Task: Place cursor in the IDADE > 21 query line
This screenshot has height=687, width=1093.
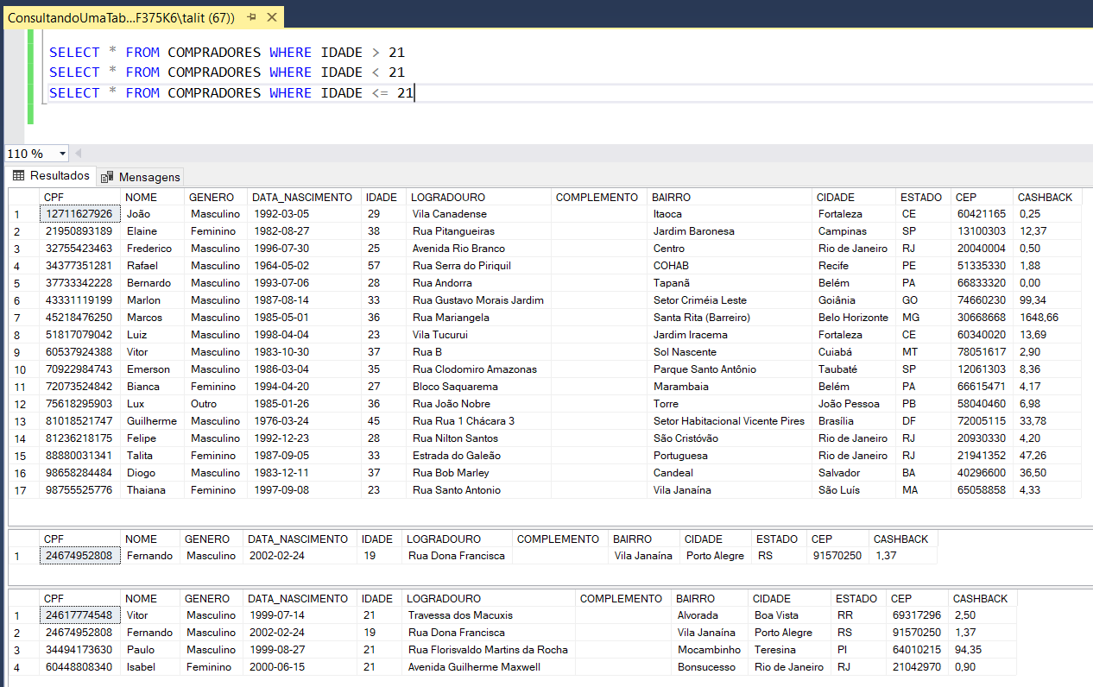Action: point(226,52)
